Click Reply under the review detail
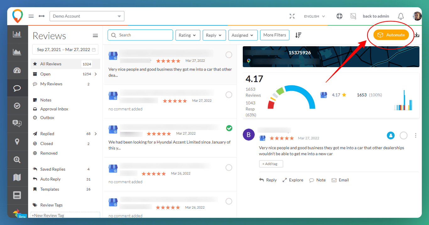The height and width of the screenshot is (225, 429). (268, 180)
